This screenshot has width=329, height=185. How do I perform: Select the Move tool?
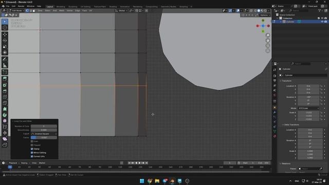(x=5, y=34)
